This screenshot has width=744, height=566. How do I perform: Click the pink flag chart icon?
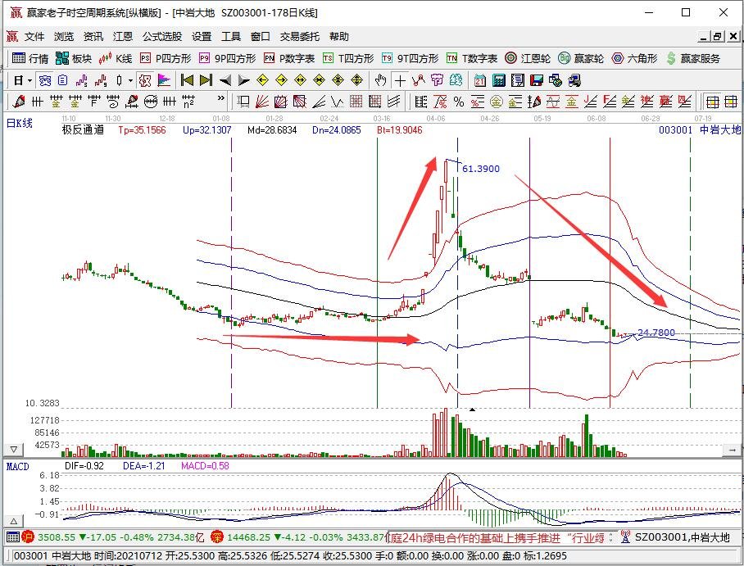pyautogui.click(x=164, y=80)
